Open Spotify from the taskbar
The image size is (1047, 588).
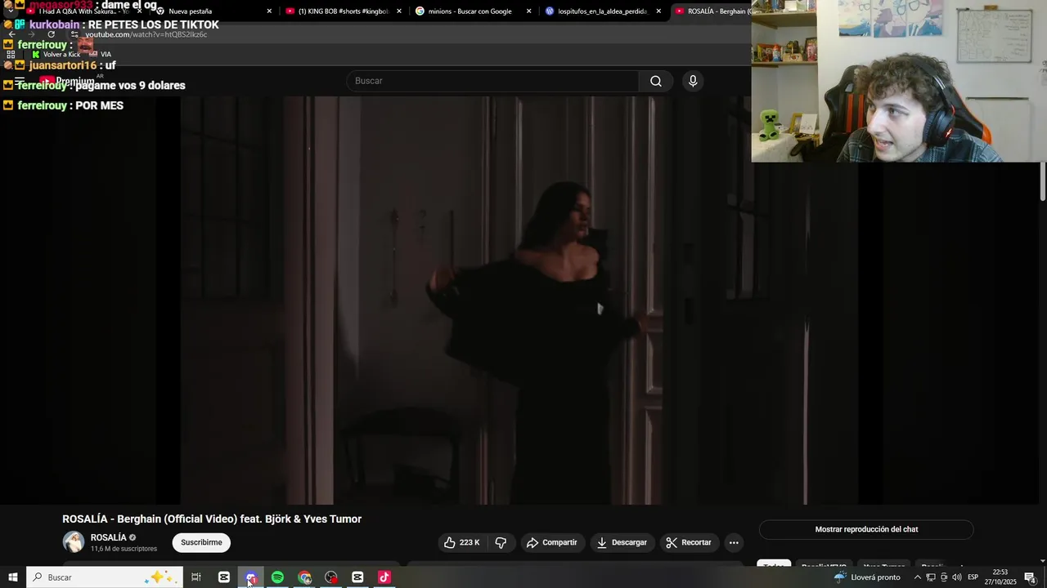coord(277,577)
